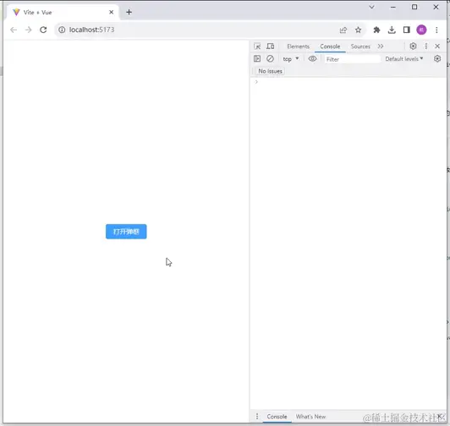450x426 pixels.
Task: Switch to the Elements panel
Action: 299,46
